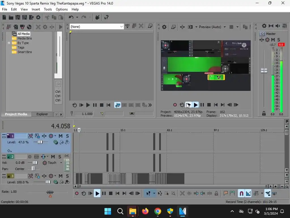Viewport: 290px width, 218px height.
Task: Open track 1 FX dropdown arrow
Action: click(x=55, y=136)
